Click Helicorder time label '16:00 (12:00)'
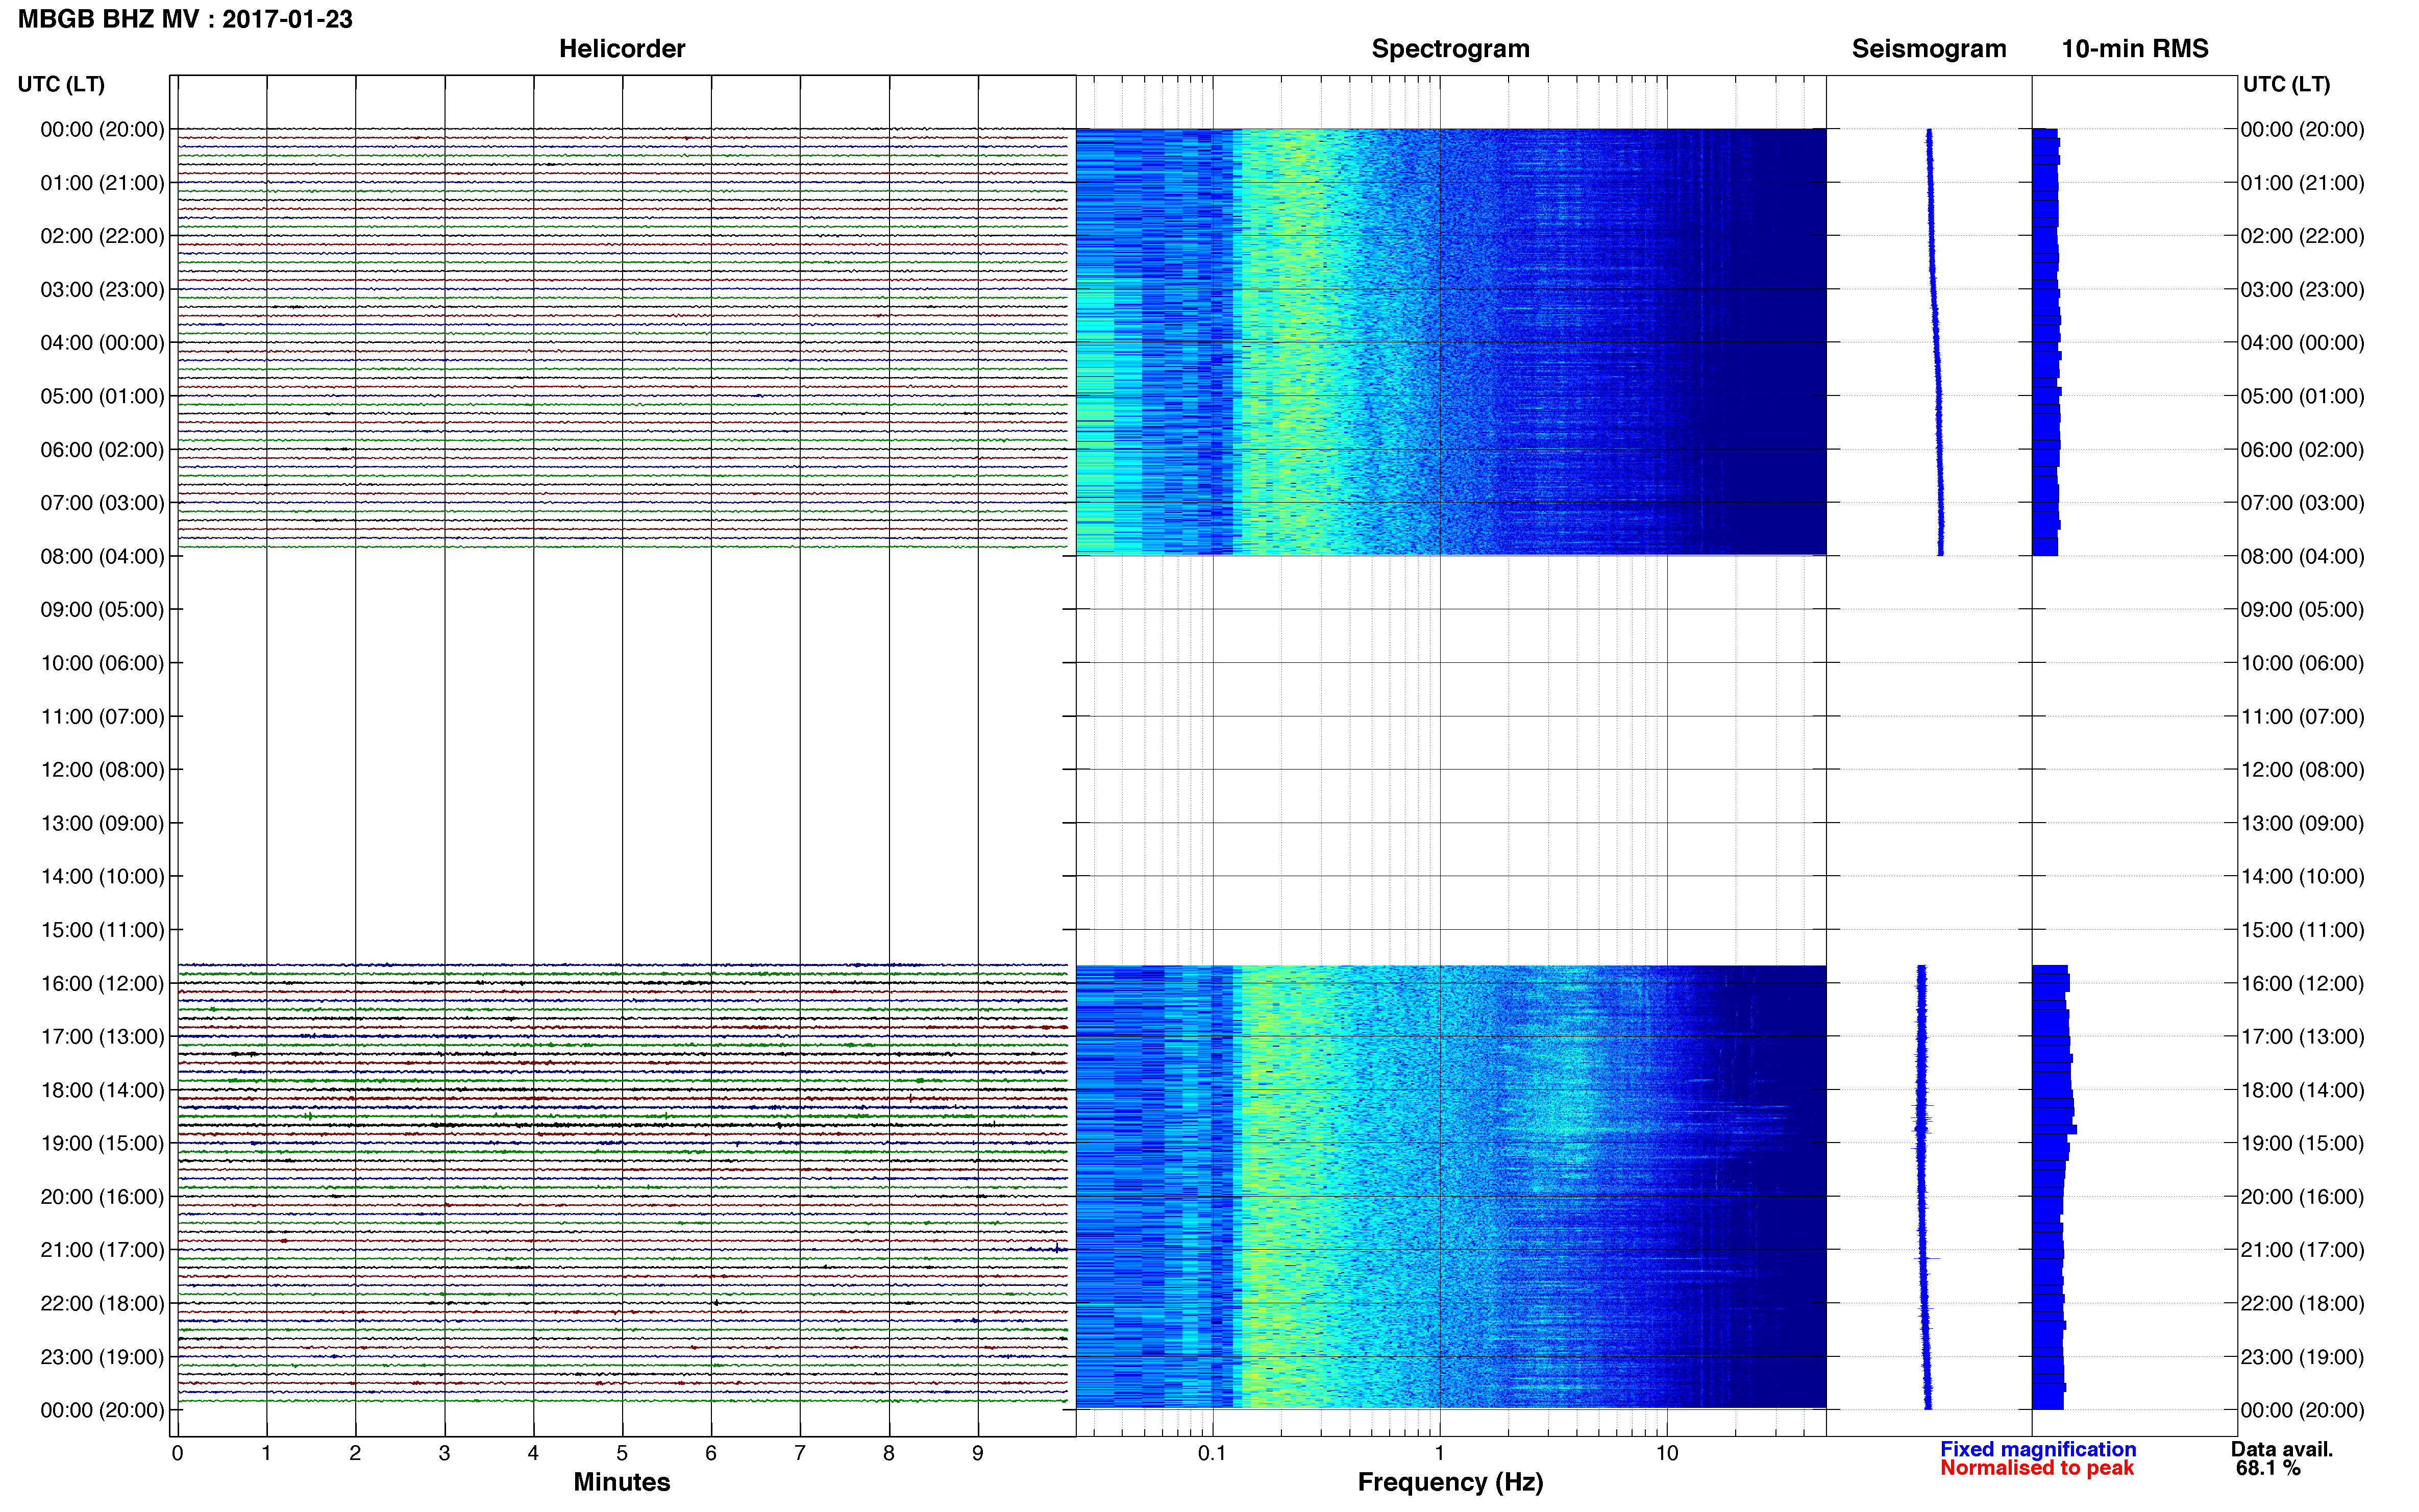Viewport: 2419px width, 1512px height. point(102,984)
